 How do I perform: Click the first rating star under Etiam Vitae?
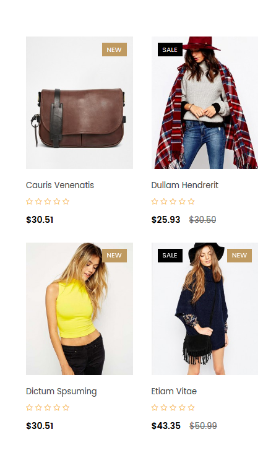point(155,408)
